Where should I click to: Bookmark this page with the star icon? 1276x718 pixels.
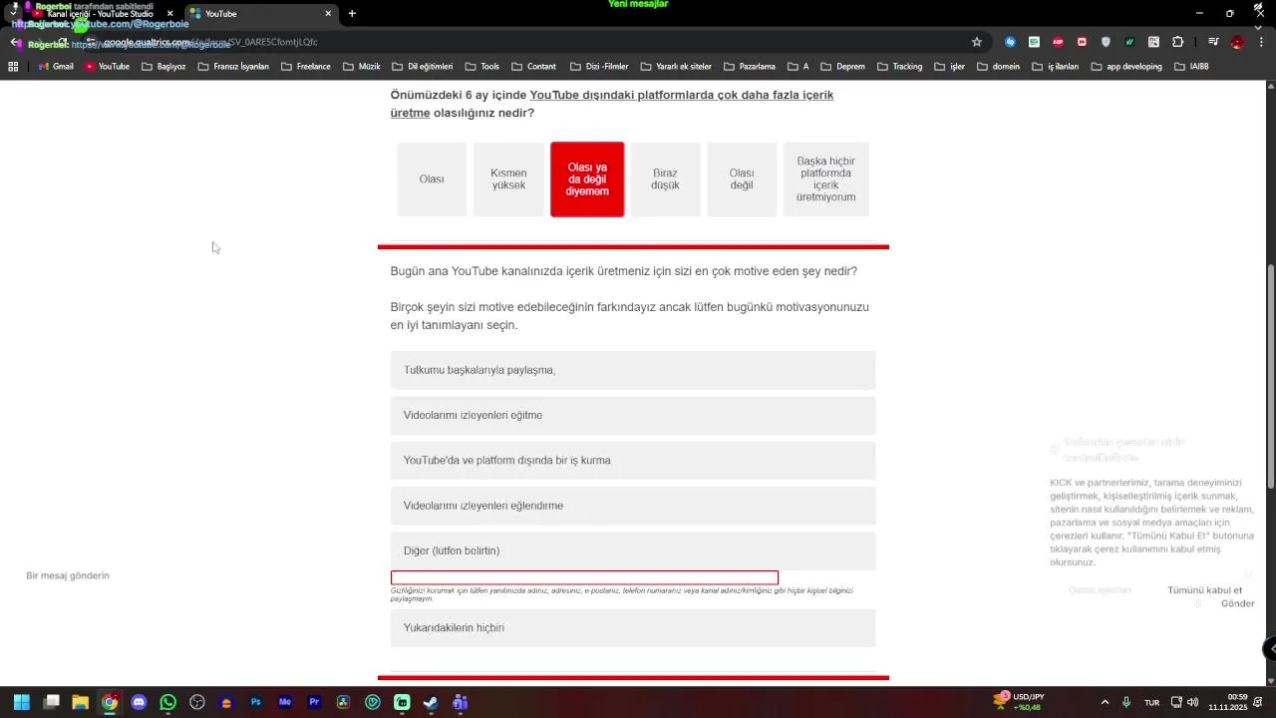977,42
